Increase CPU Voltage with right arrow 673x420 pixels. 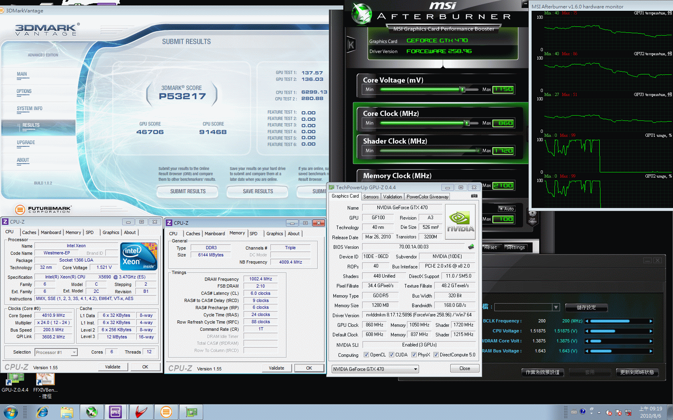[x=651, y=331]
